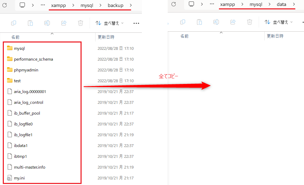The image size is (304, 185).
Task: Open the three-dot more options menu in left toolbar
Action: (x=136, y=23)
